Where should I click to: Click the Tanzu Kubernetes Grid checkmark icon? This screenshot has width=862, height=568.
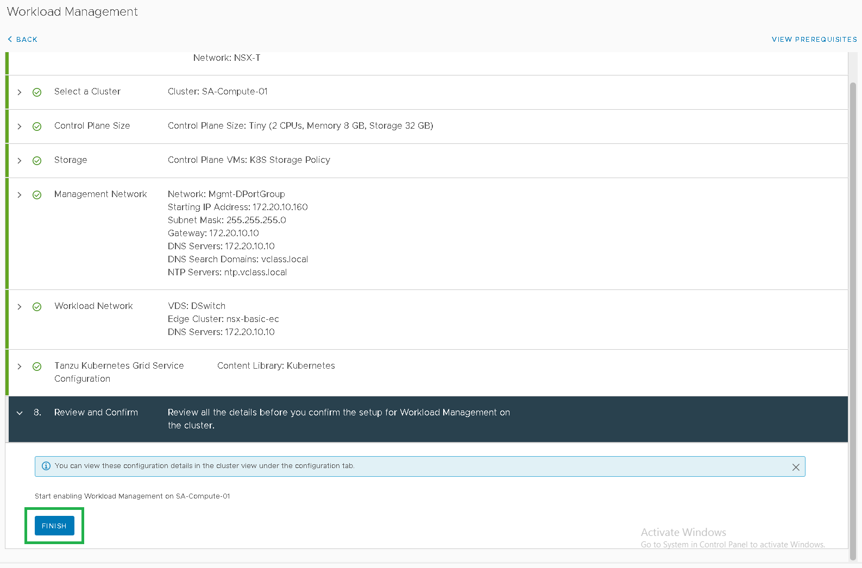[37, 367]
